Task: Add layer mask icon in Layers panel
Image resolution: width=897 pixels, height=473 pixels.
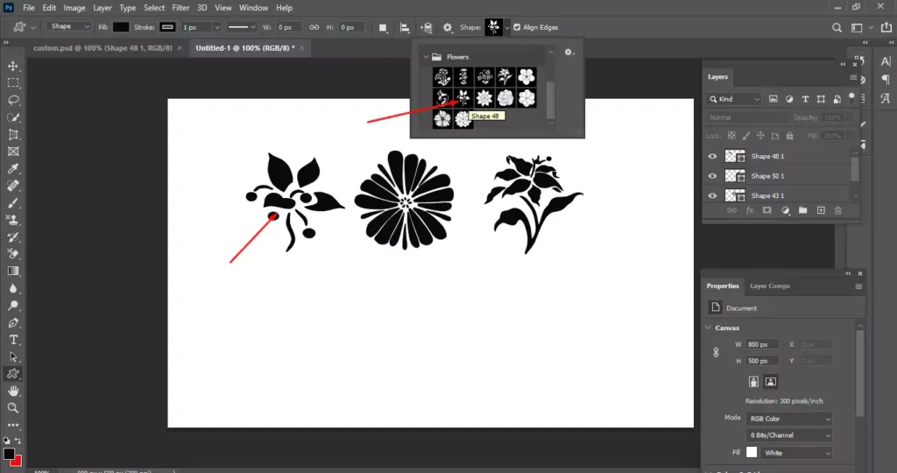Action: pyautogui.click(x=767, y=210)
